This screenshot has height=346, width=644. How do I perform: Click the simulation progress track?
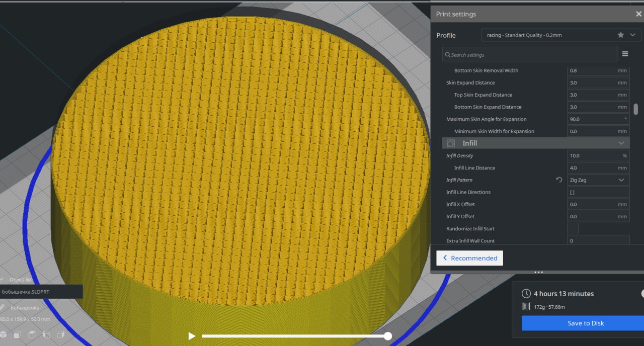click(294, 336)
